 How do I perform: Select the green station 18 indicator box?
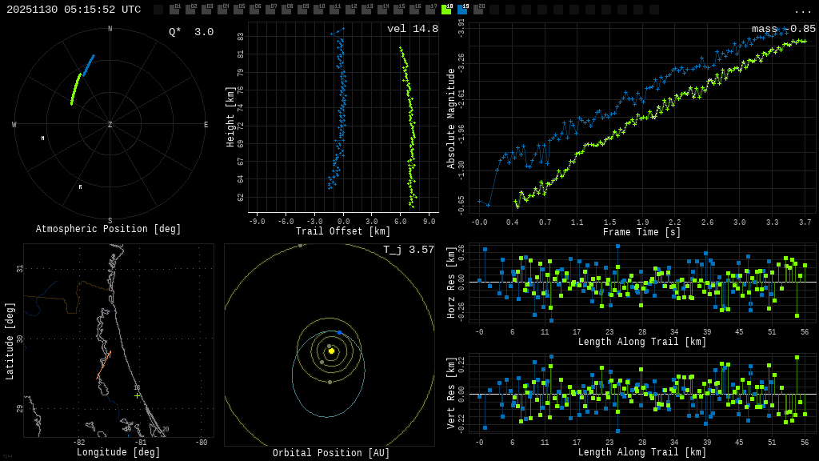pyautogui.click(x=446, y=10)
